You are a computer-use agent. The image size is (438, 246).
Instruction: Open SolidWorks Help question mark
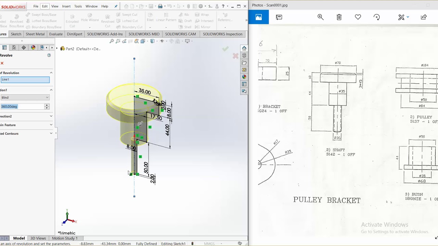point(223,6)
